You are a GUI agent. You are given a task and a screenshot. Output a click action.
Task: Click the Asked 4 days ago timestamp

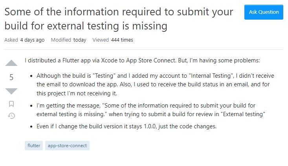point(24,40)
